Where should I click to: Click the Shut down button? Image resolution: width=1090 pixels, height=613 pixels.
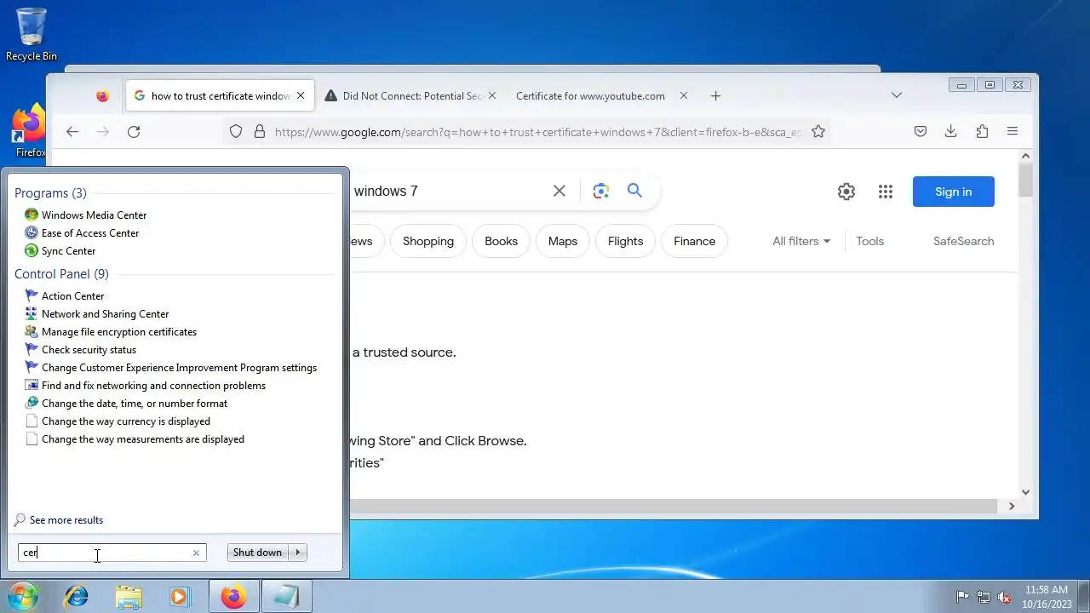pos(257,553)
